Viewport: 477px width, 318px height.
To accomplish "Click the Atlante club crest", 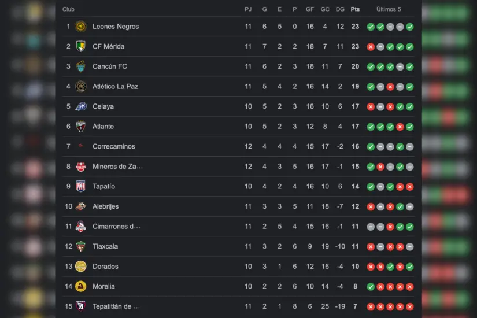I will tap(80, 127).
